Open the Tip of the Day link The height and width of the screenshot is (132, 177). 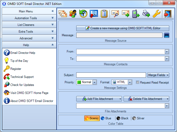(19, 61)
